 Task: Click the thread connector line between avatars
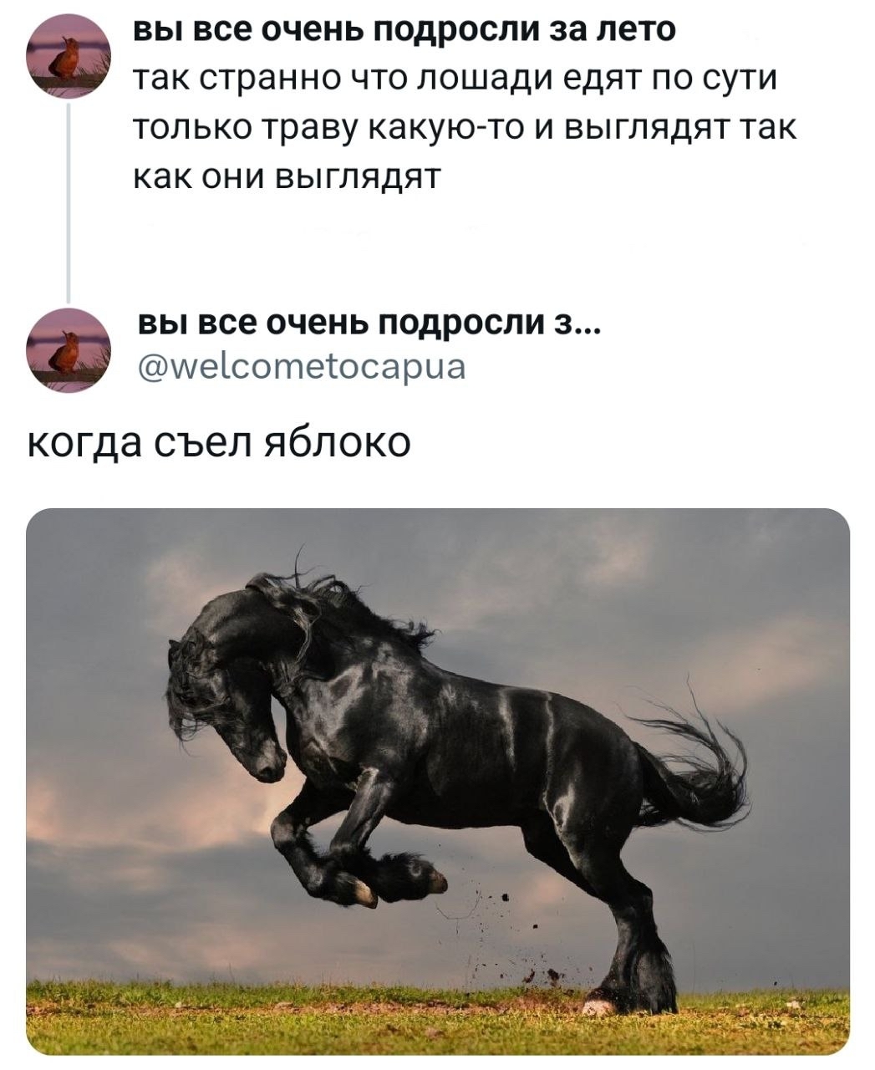click(67, 203)
